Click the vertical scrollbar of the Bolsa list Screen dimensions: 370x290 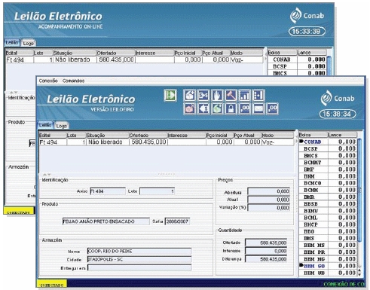click(359, 190)
